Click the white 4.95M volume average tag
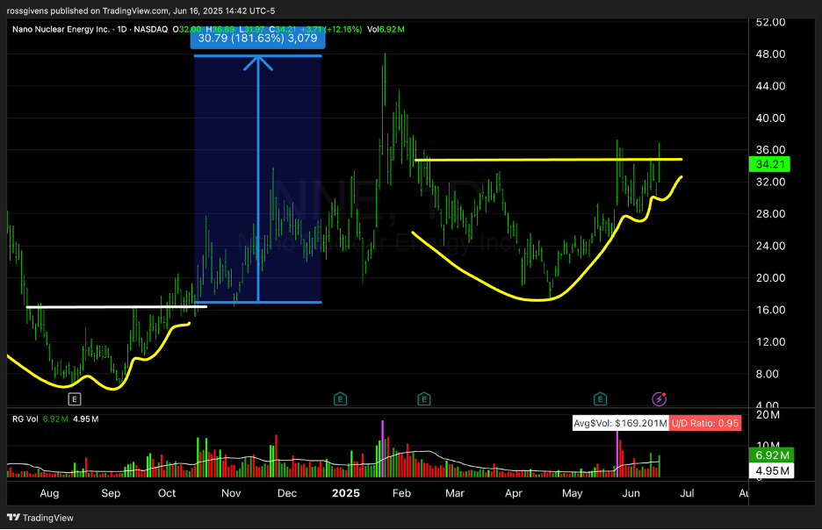Image resolution: width=822 pixels, height=530 pixels. coord(772,470)
